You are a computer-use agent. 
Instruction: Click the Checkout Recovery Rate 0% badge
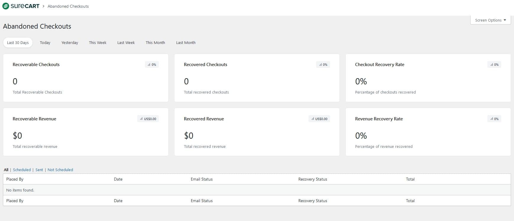494,65
